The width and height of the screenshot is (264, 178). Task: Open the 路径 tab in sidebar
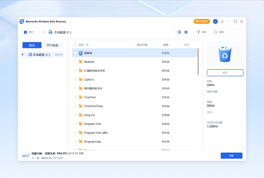(x=31, y=45)
